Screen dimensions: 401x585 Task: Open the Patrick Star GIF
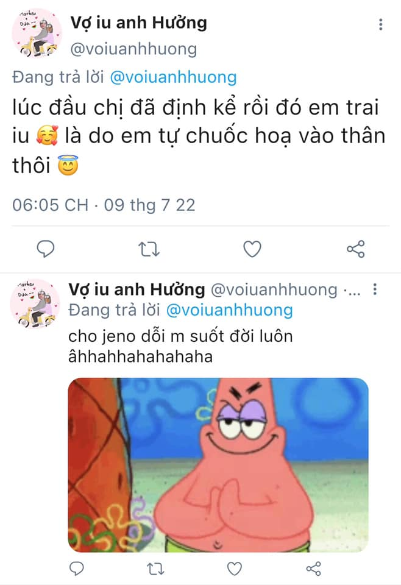(x=218, y=465)
